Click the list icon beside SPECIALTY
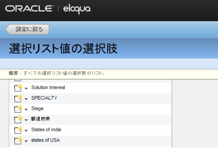This screenshot has height=148, width=218. pyautogui.click(x=18, y=98)
